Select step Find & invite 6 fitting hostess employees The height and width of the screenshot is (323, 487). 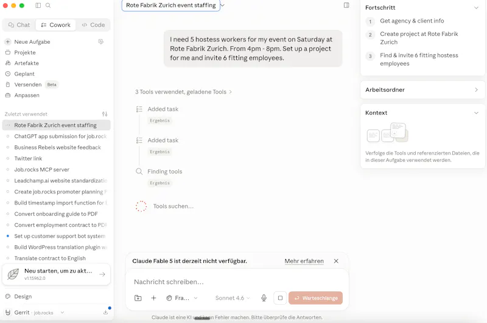tap(419, 59)
